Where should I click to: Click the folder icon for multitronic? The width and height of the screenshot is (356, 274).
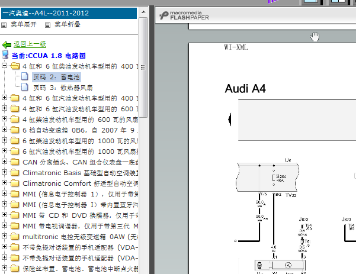click(15, 236)
